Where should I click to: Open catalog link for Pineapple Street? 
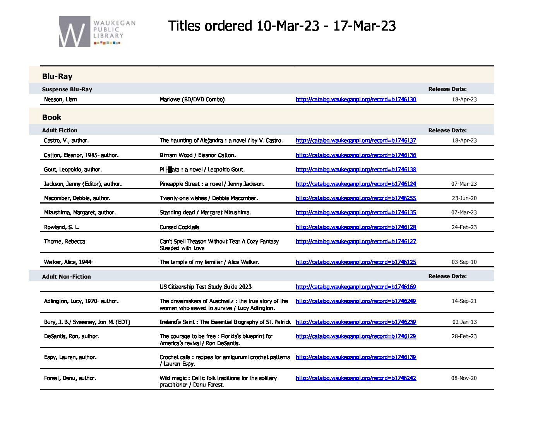[x=356, y=184]
